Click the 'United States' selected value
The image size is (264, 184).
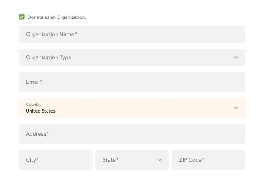41,111
